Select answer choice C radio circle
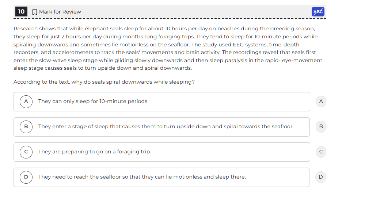This screenshot has width=365, height=214. point(26,152)
